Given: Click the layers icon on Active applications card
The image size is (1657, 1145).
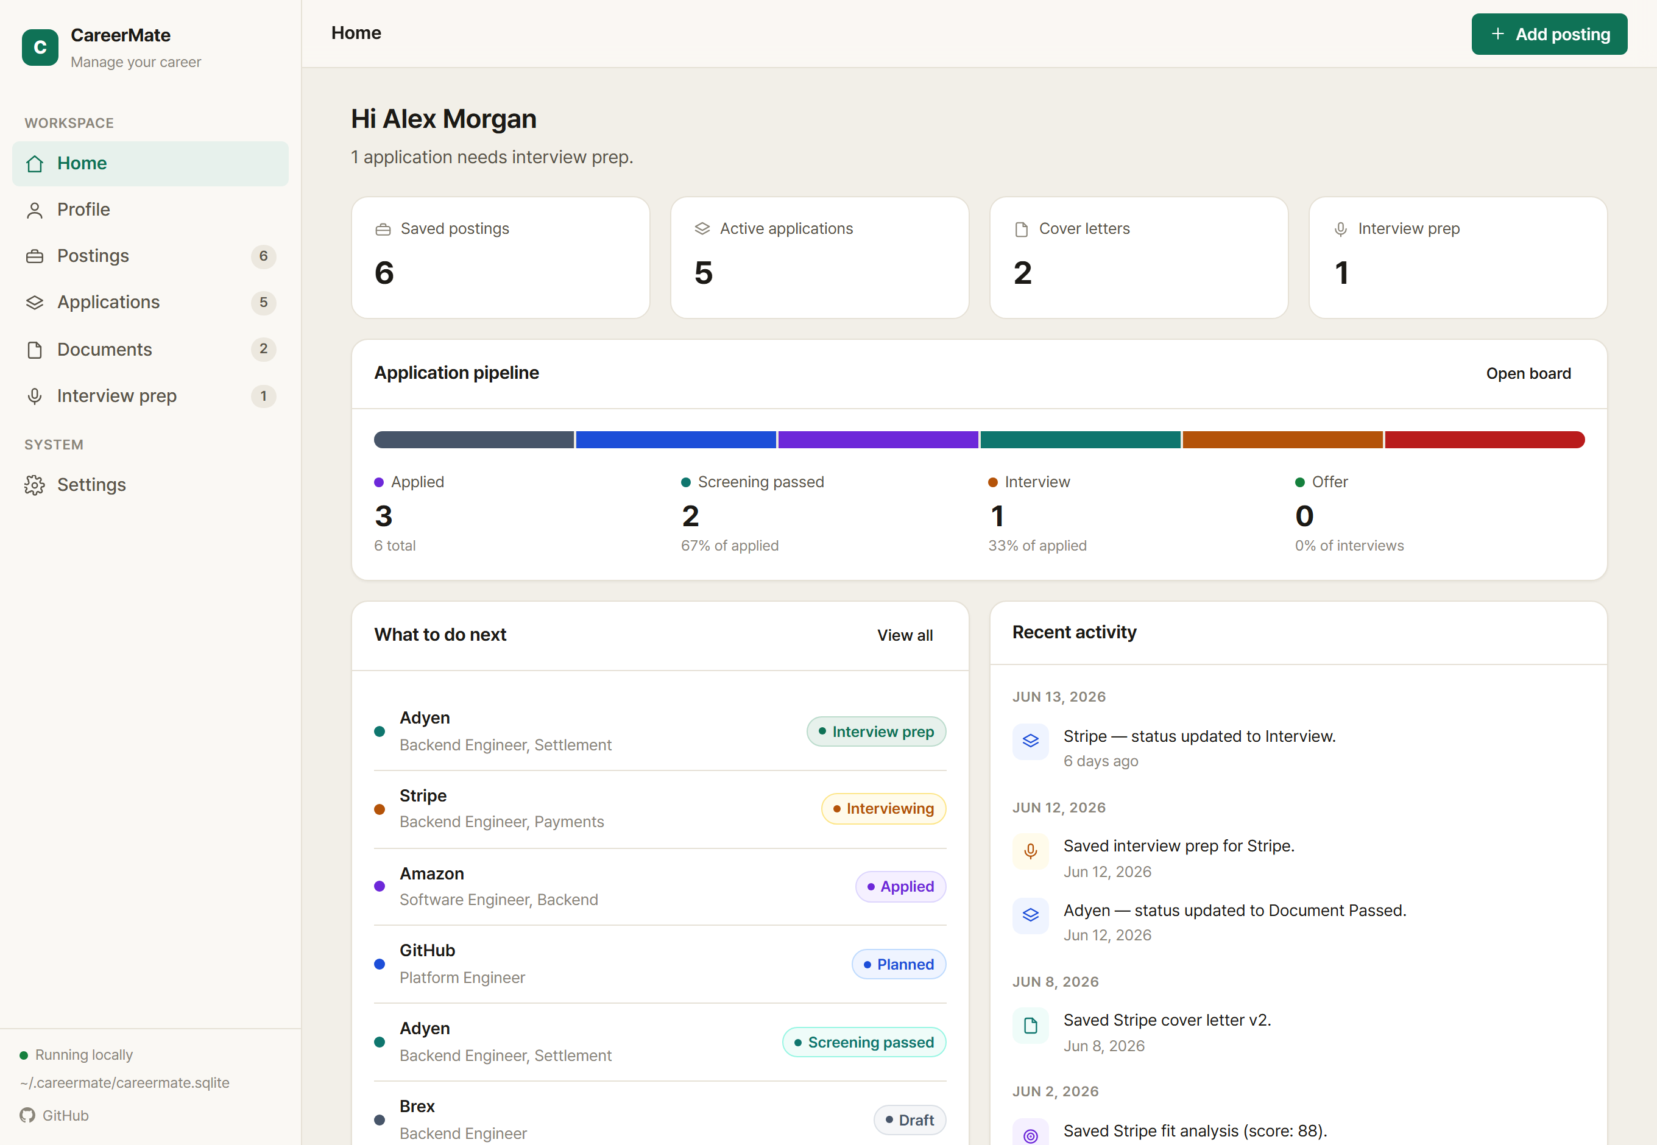Looking at the screenshot, I should (702, 229).
